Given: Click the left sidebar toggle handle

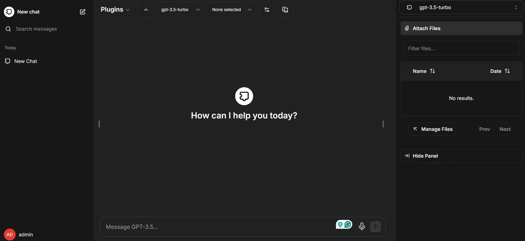Looking at the screenshot, I should [x=99, y=124].
